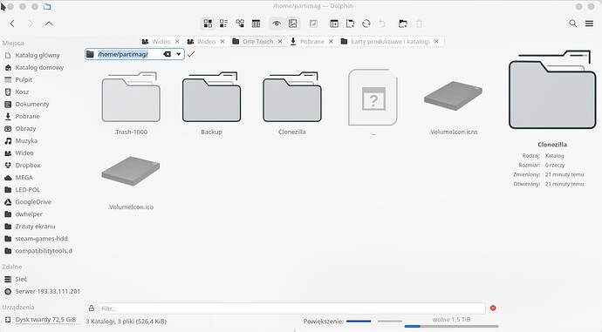Adjust the Powiększenie zoom slider
The width and height of the screenshot is (602, 332).
click(x=374, y=322)
